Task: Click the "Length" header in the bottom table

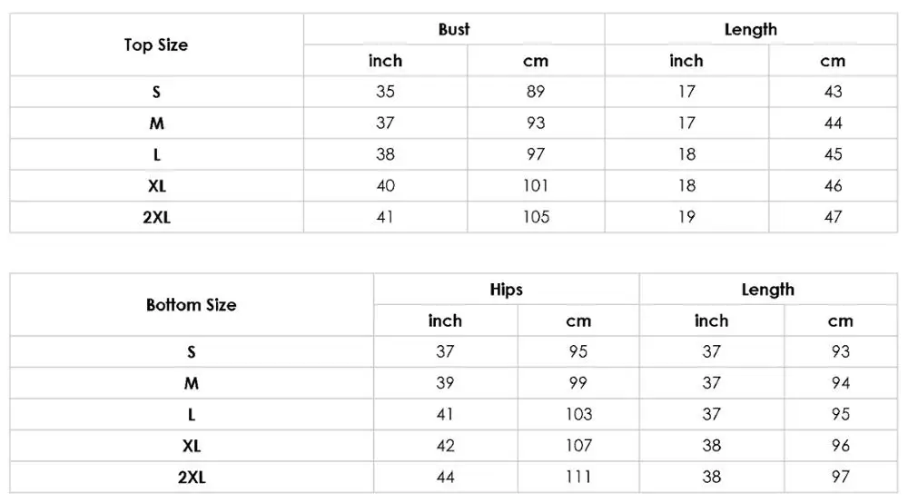Action: tap(767, 290)
